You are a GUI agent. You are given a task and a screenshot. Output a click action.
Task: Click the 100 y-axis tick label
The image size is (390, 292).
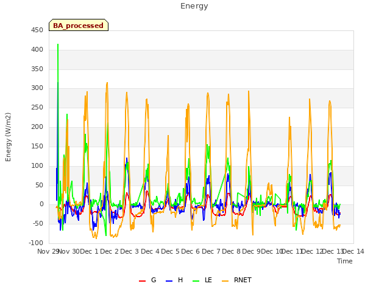coord(37,165)
